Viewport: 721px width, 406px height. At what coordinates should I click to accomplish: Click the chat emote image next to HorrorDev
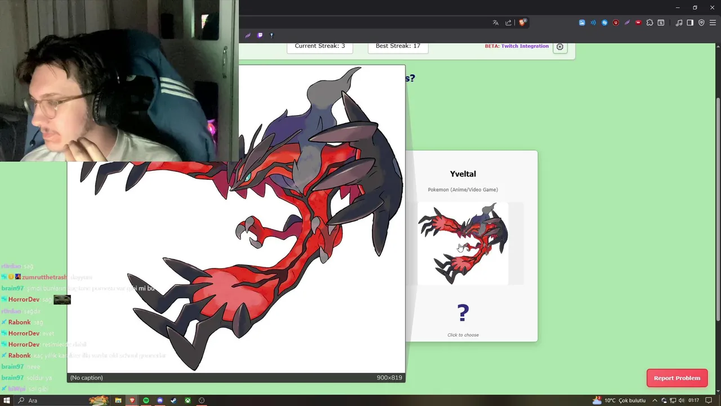62,299
